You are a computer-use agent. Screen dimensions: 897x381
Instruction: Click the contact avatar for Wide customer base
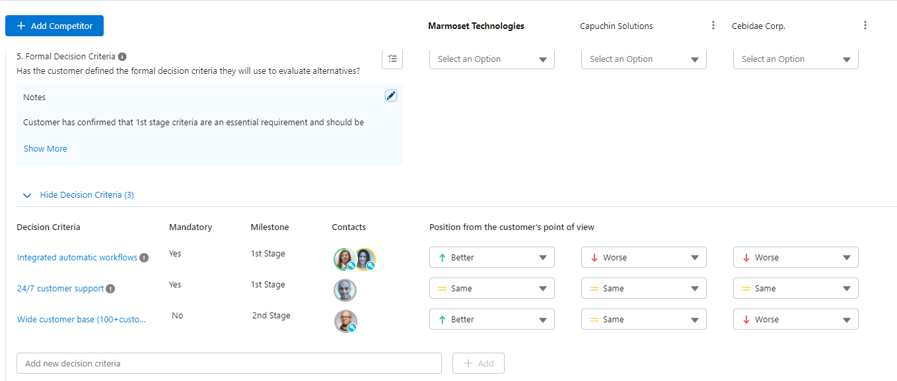(345, 321)
